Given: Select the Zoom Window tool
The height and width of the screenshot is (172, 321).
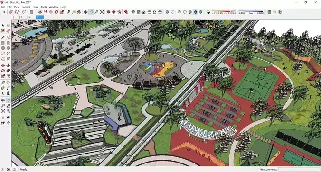Looking at the screenshot, I should [x=8, y=105].
